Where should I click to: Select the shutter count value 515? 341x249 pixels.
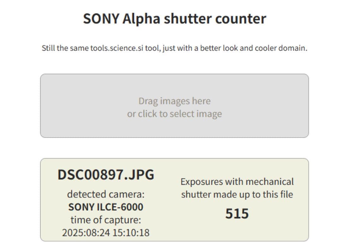(237, 213)
